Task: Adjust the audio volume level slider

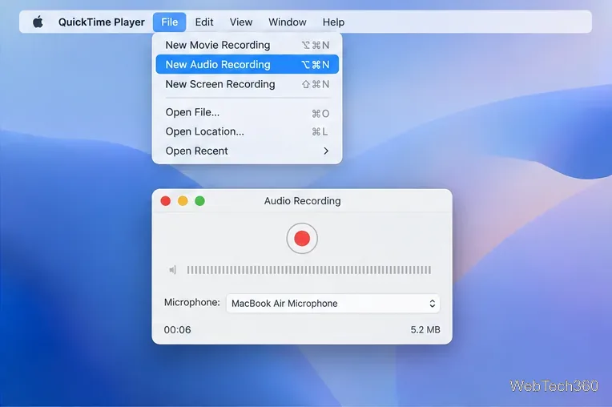Action: click(x=308, y=270)
